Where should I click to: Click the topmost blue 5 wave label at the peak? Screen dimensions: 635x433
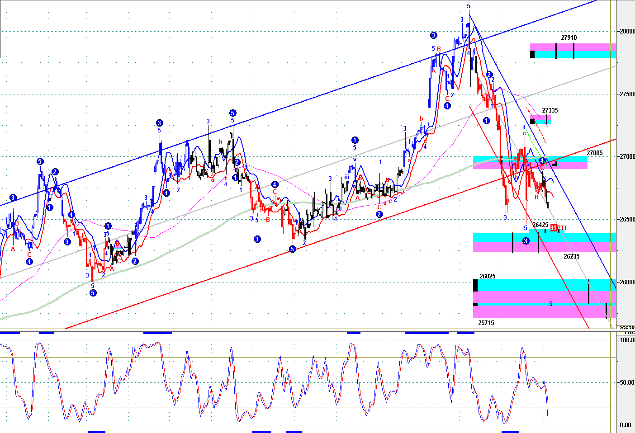(469, 6)
